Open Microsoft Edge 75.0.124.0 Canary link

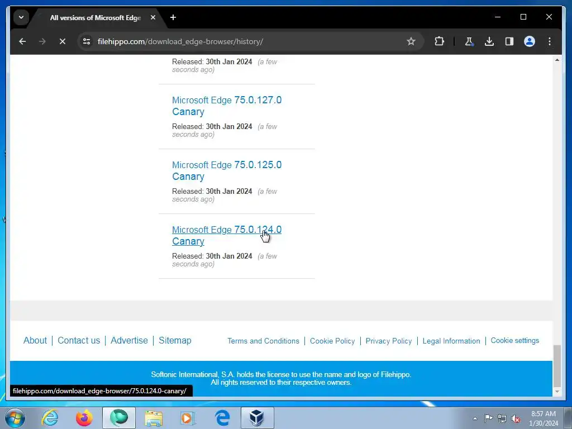[227, 236]
